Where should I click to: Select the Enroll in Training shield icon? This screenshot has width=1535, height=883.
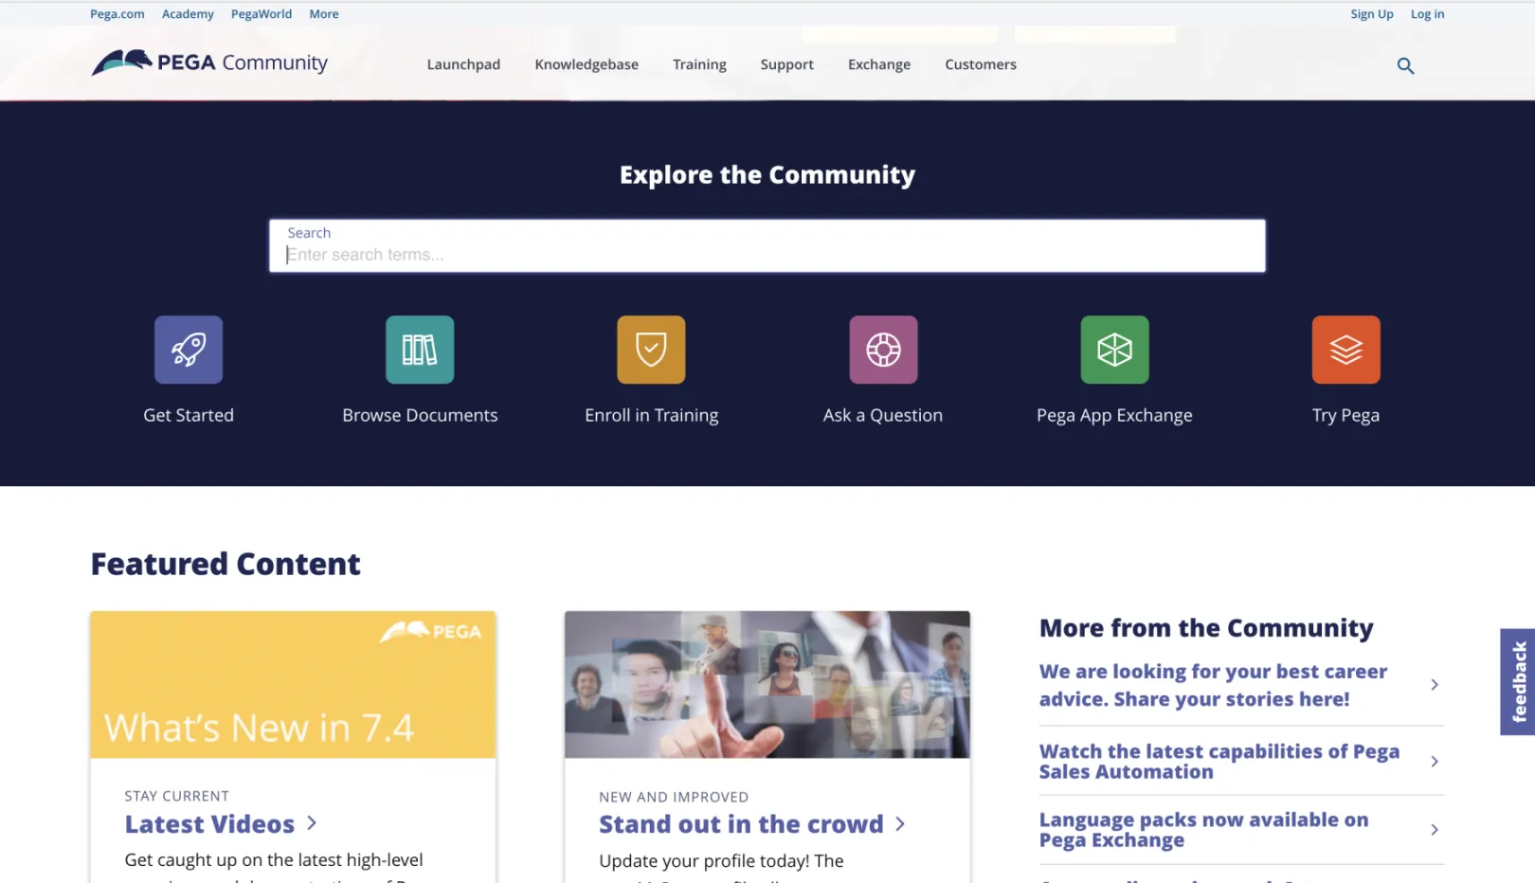pos(651,350)
